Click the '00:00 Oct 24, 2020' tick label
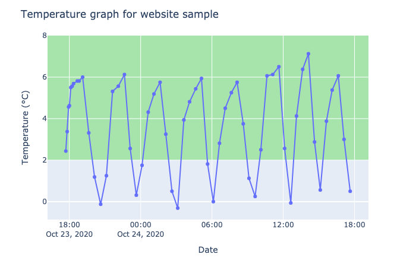The image size is (416, 267). [x=140, y=229]
